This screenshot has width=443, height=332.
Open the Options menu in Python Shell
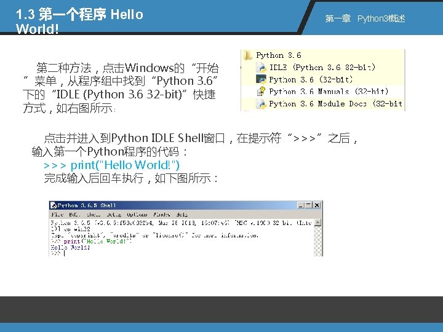click(137, 215)
